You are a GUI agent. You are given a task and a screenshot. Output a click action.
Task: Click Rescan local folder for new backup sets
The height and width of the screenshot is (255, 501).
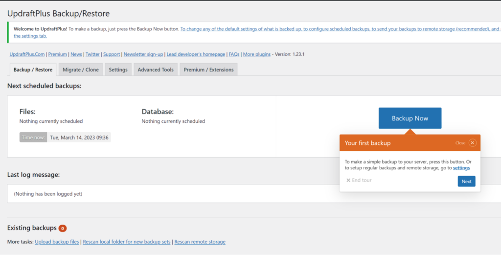127,242
